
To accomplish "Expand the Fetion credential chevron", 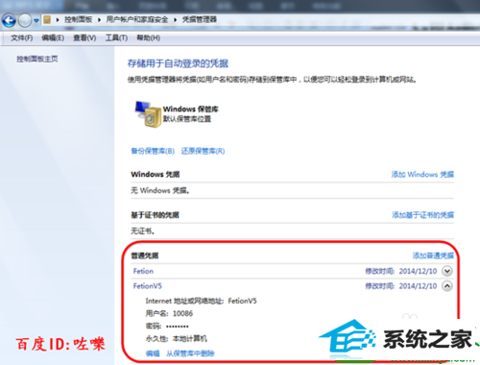I will [x=447, y=271].
